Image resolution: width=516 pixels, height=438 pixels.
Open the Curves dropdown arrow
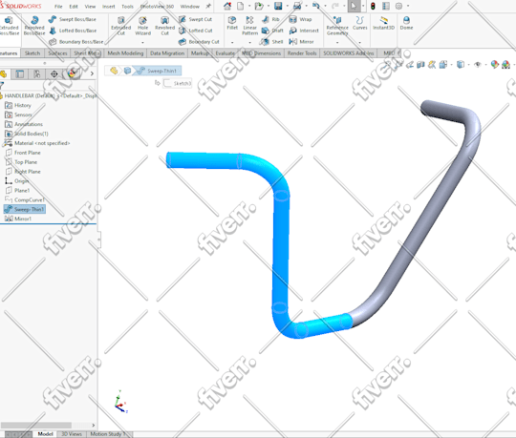(359, 42)
